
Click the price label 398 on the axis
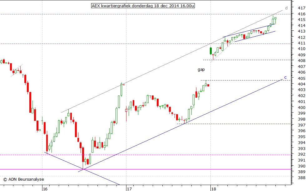coord(302,119)
